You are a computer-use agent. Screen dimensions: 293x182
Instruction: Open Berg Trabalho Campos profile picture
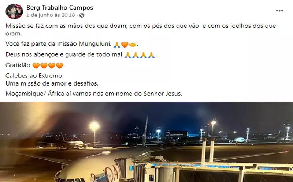tap(14, 11)
